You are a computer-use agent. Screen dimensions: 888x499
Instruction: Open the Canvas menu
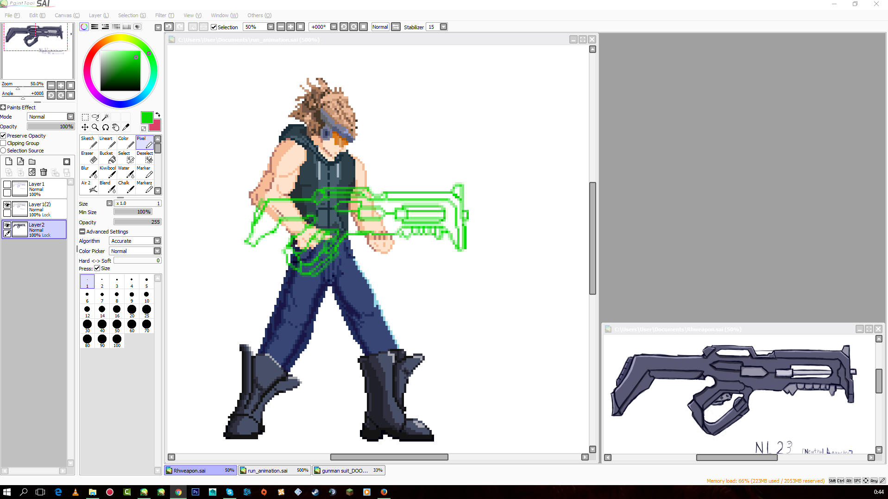[67, 15]
